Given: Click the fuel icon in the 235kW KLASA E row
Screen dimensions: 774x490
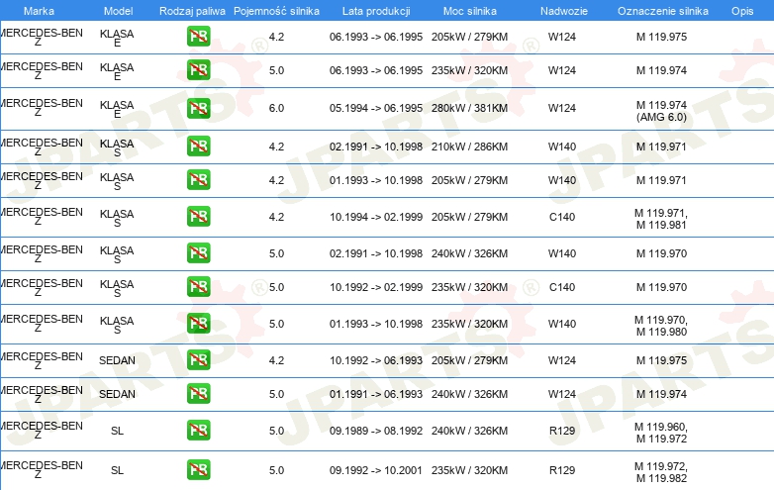Looking at the screenshot, I should coord(198,70).
